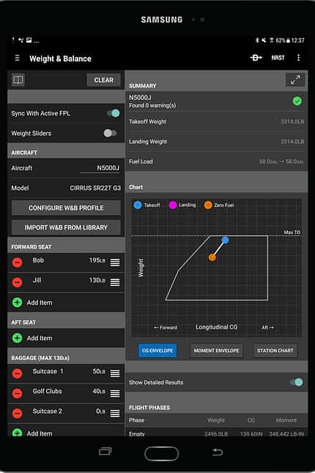Image resolution: width=315 pixels, height=473 pixels.
Task: Enable the Weight Sliders switch
Action: tap(110, 133)
